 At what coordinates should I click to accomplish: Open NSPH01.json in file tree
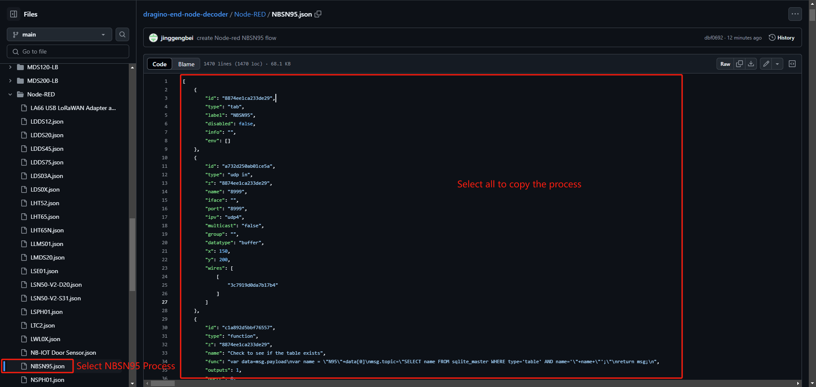tap(47, 380)
